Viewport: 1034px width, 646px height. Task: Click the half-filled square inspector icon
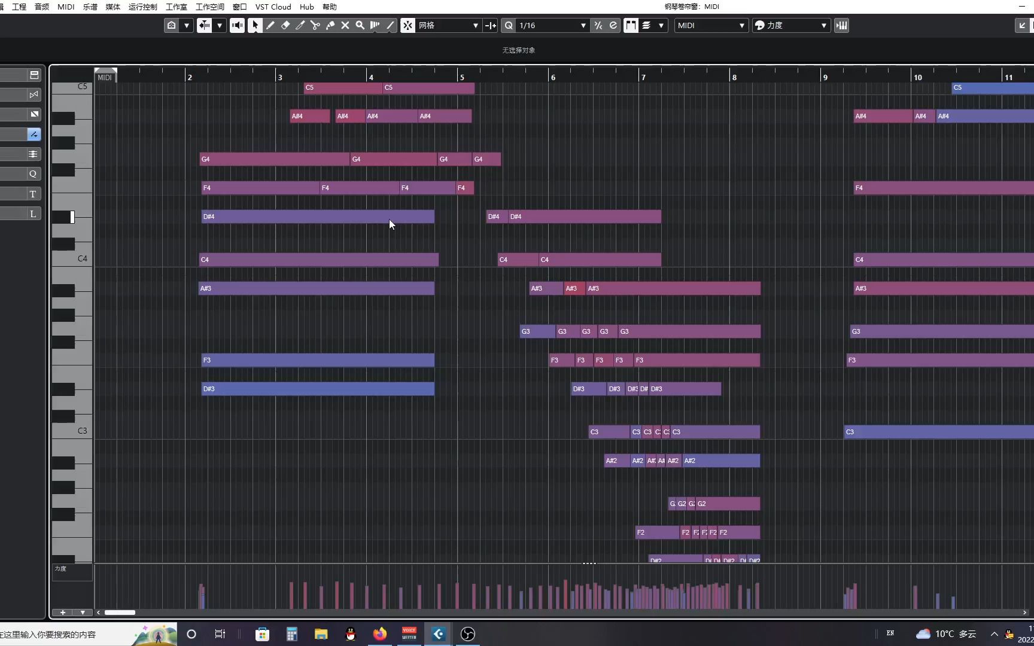[34, 114]
